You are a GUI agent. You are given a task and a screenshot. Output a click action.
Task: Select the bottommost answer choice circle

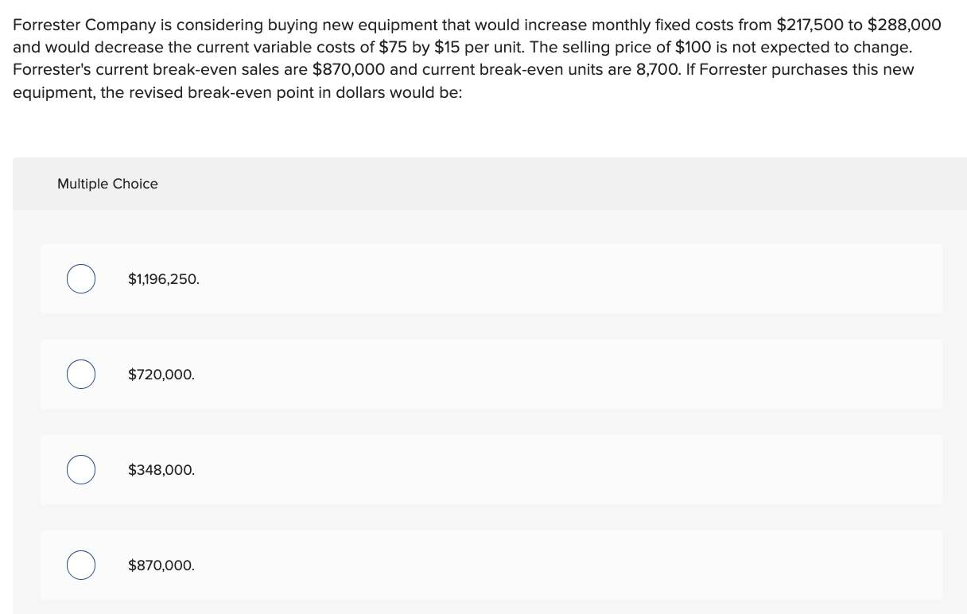[80, 565]
